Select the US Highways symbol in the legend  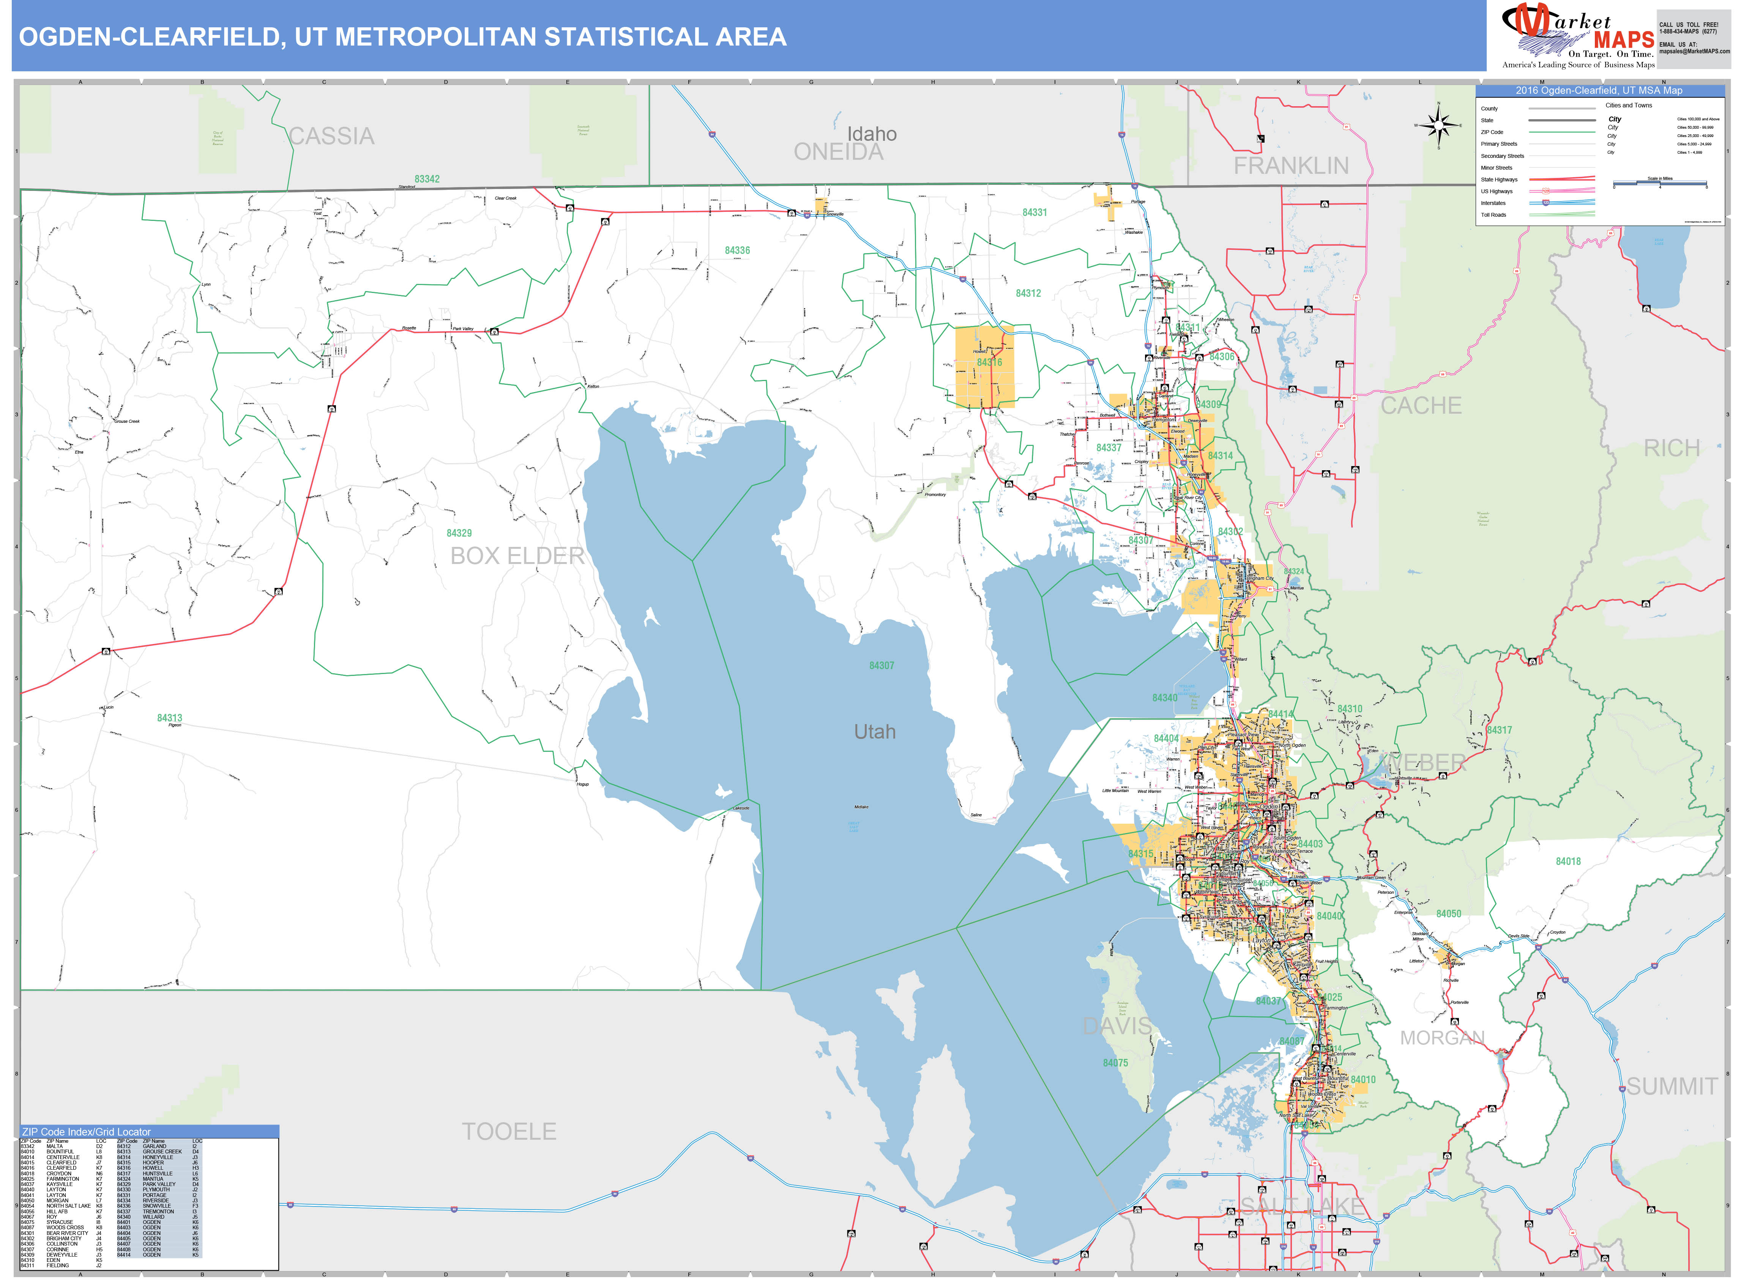(1546, 192)
